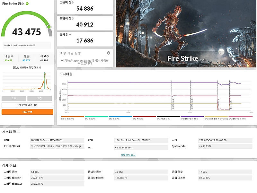
Task: Click the 최고 value 49 796
Action: pos(44,60)
